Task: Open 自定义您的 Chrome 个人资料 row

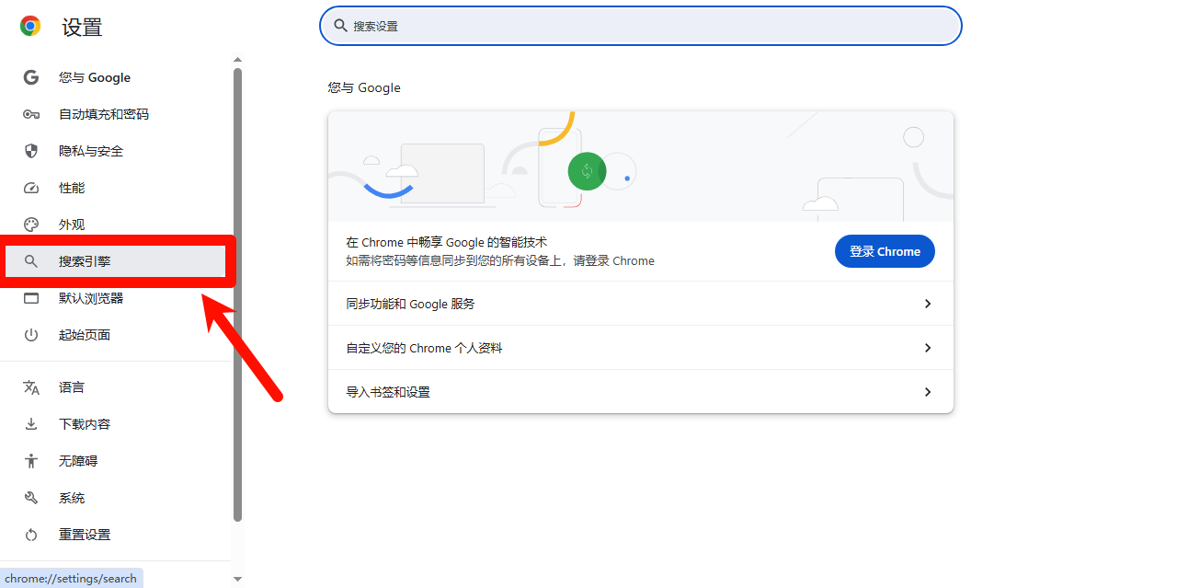Action: tap(641, 348)
